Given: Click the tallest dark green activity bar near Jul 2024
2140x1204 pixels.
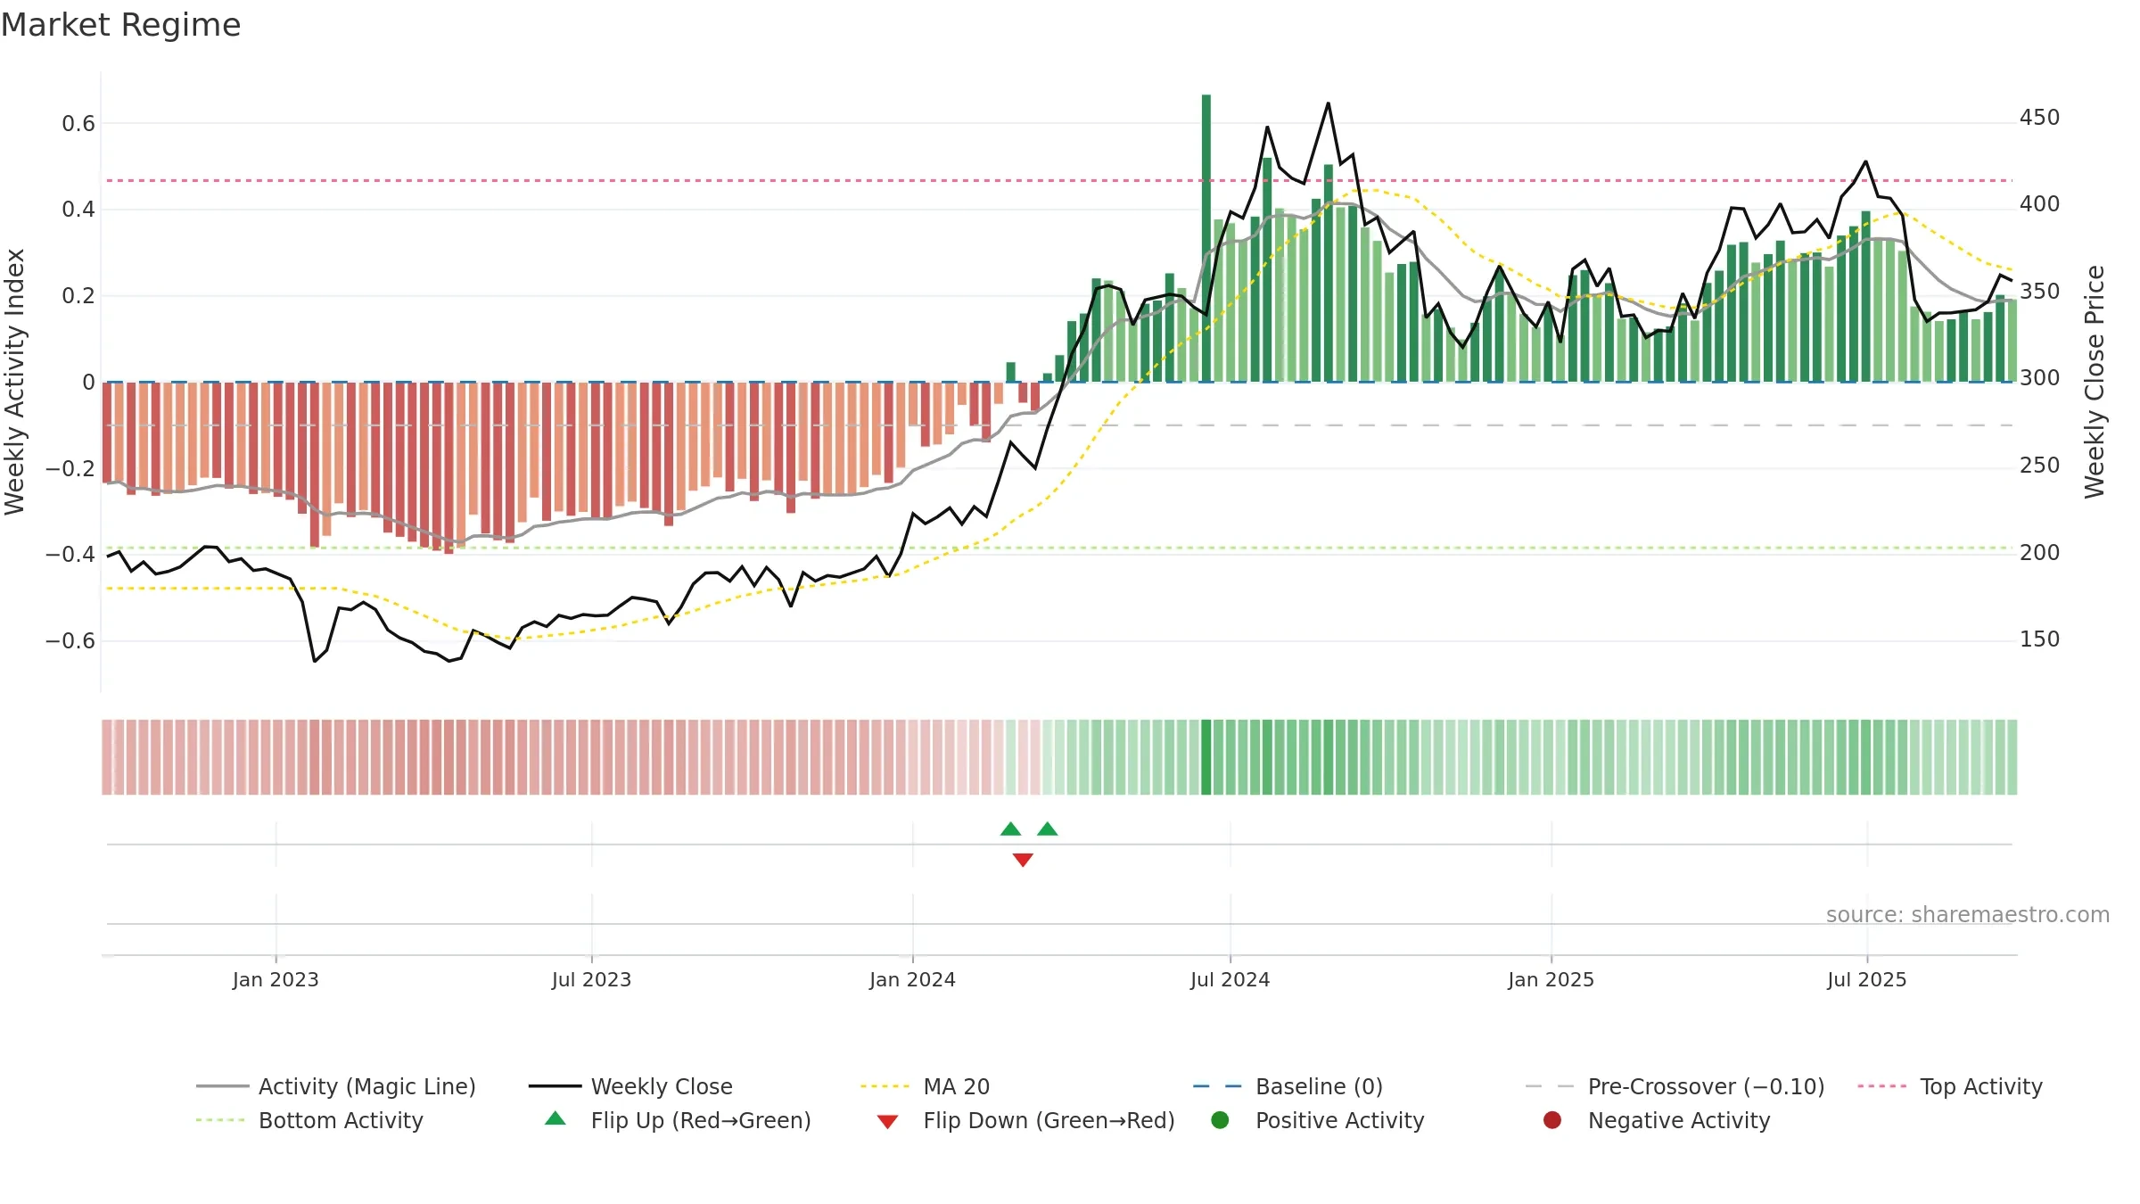Looking at the screenshot, I should click(x=1206, y=238).
